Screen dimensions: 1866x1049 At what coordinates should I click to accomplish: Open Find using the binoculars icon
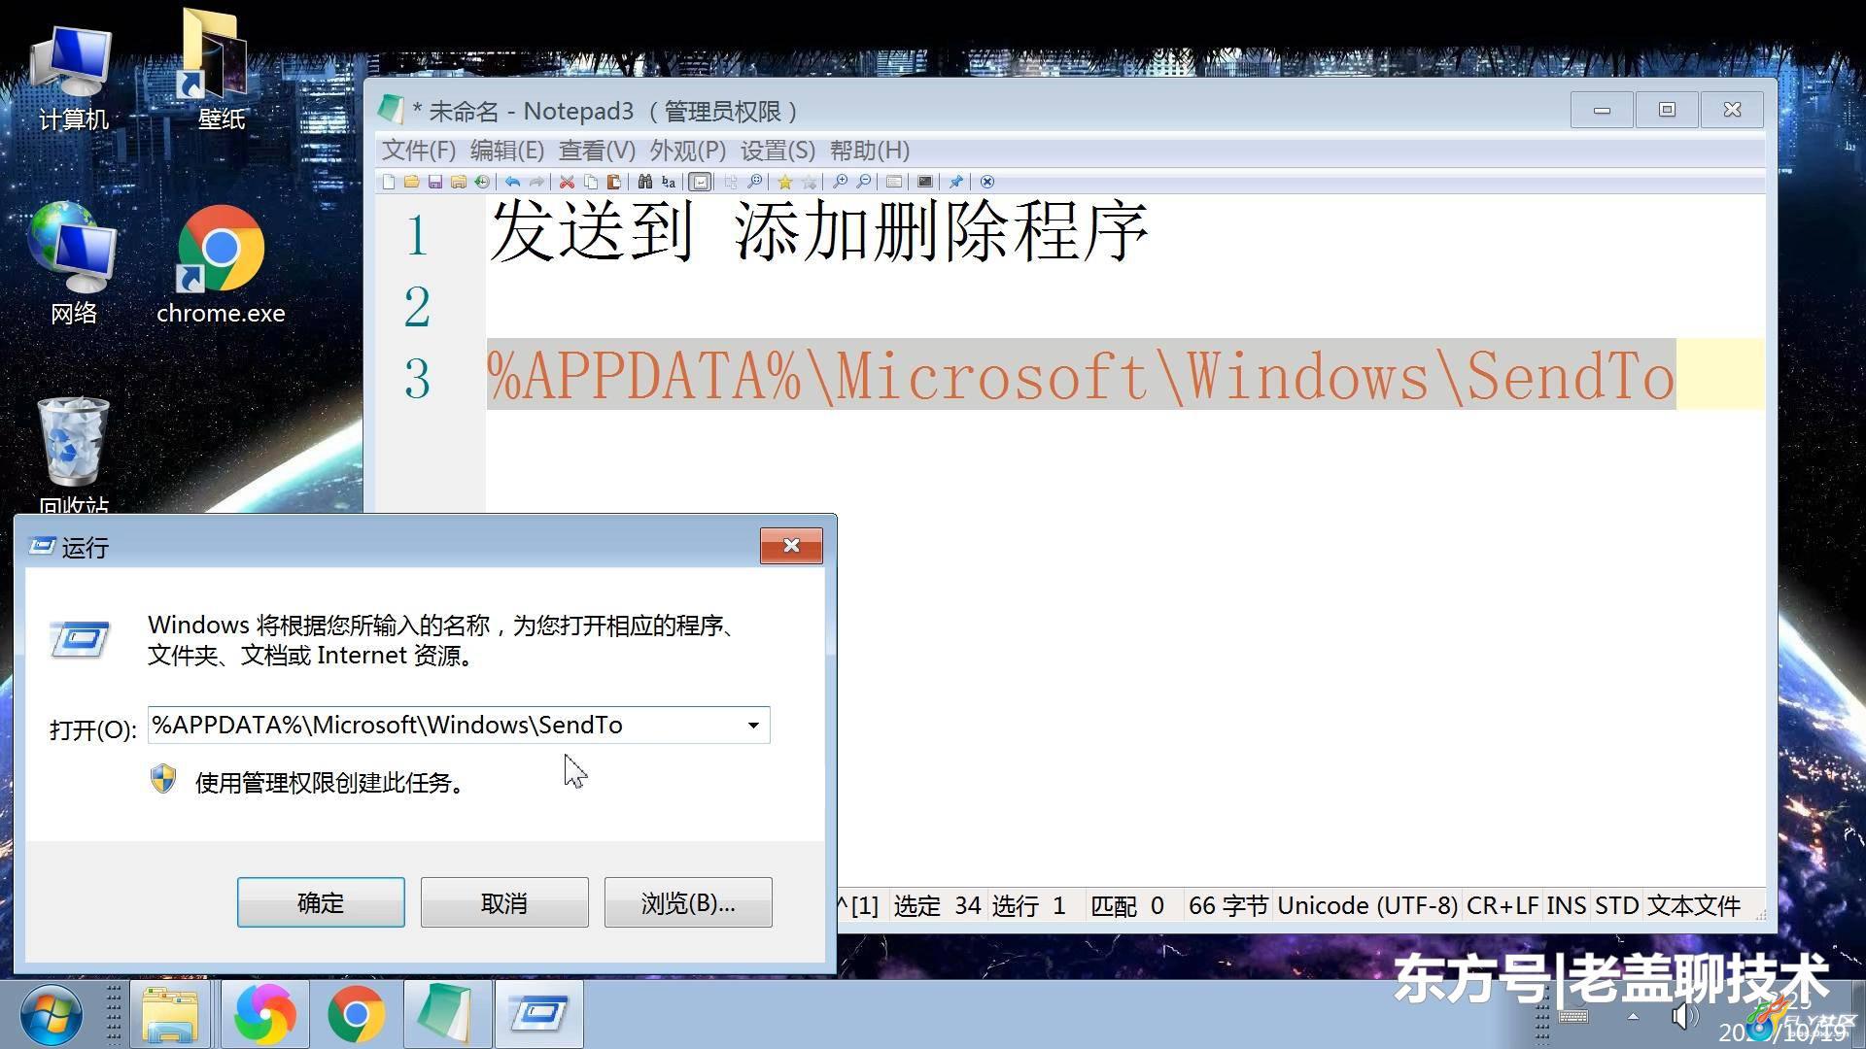(644, 182)
